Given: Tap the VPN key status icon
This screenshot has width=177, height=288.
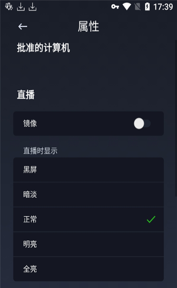Looking at the screenshot, I should pos(115,7).
